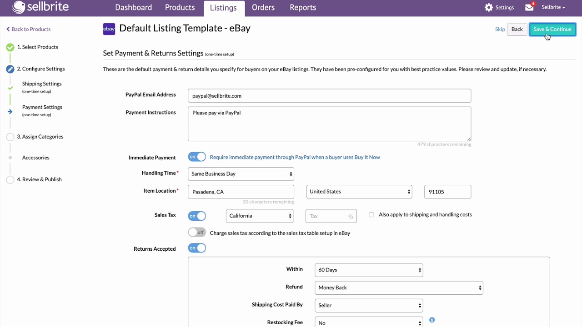Click the Item Location city field
The height and width of the screenshot is (327, 582).
pos(241,192)
